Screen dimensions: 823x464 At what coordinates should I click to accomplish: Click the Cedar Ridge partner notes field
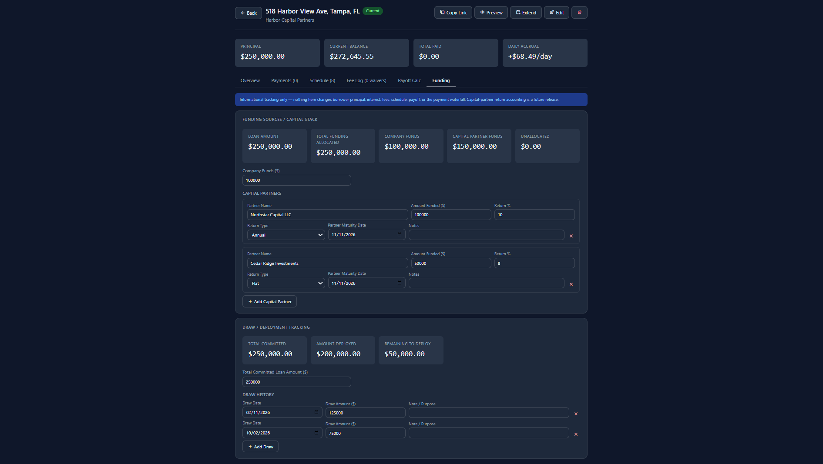pyautogui.click(x=487, y=283)
